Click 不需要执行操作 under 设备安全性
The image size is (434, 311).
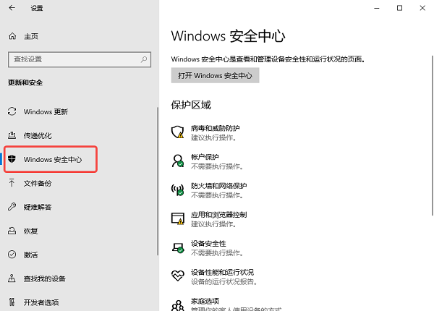click(217, 253)
